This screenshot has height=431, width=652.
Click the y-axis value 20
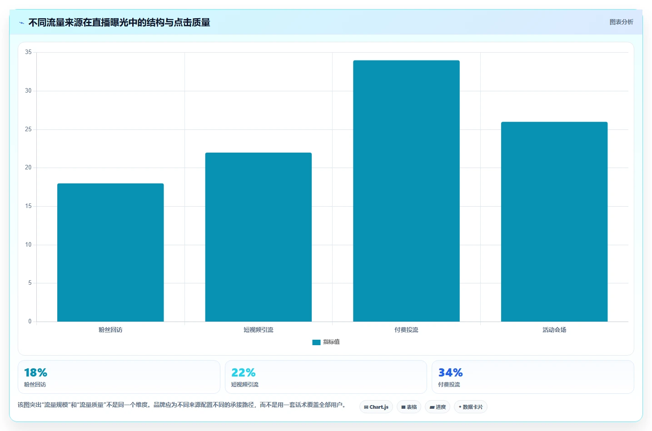point(28,168)
